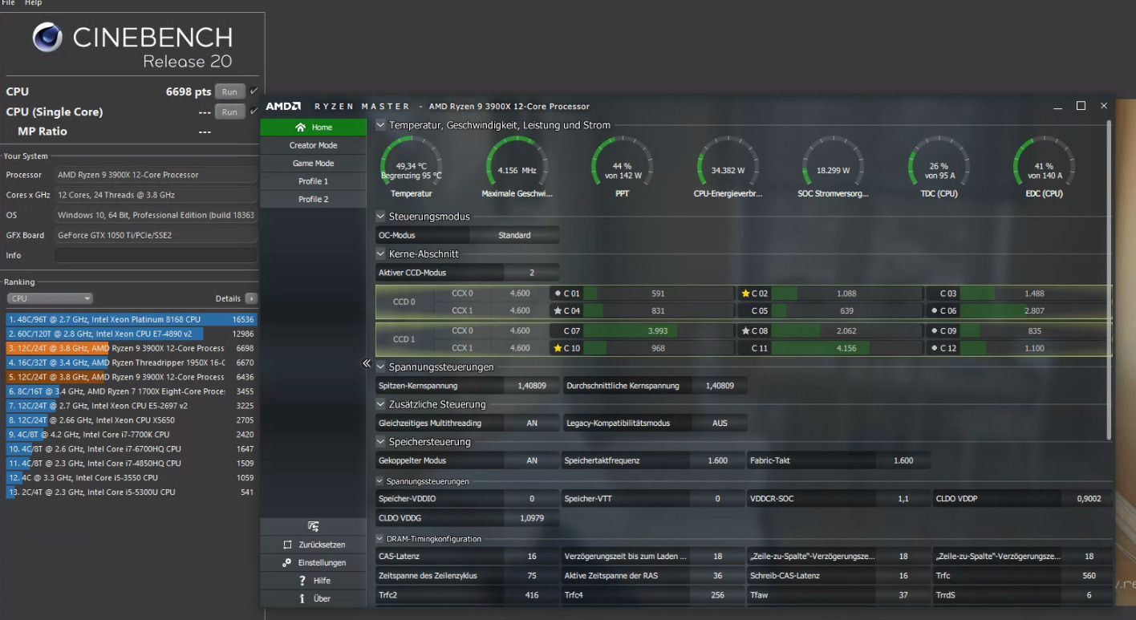Click the Cinebench sphere logo
The height and width of the screenshot is (620, 1136).
tap(47, 38)
